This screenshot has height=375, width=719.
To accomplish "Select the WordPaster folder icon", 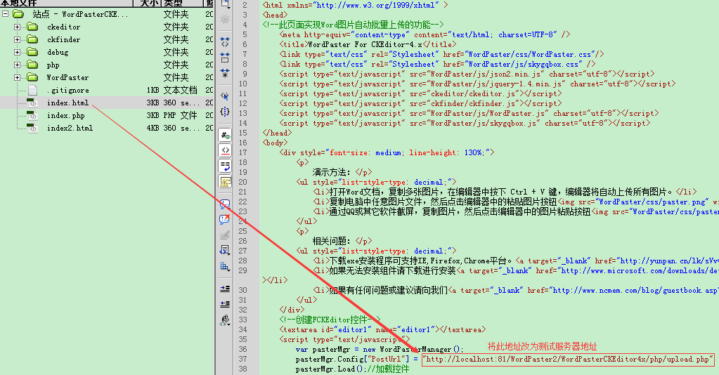I will pos(32,77).
